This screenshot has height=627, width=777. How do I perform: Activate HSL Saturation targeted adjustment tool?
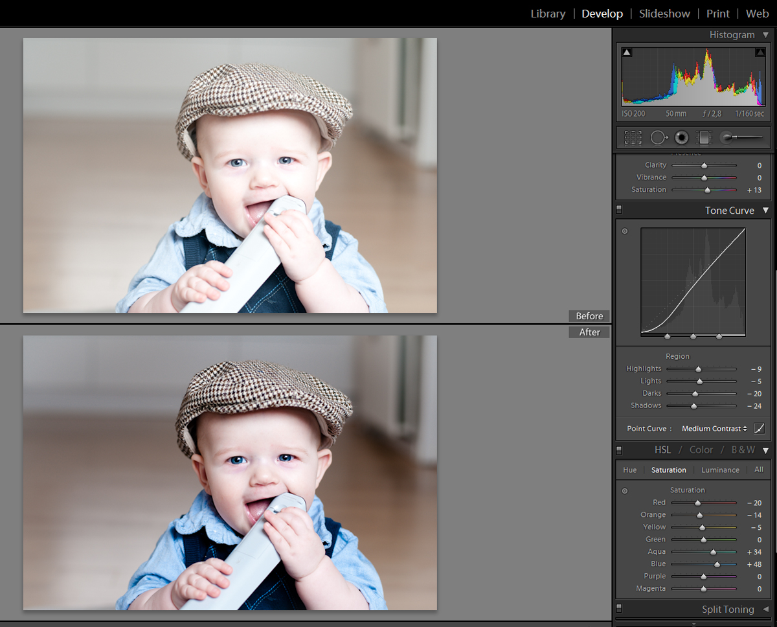point(625,491)
